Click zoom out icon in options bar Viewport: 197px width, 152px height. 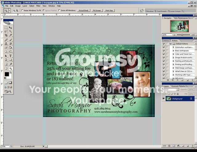[x=17, y=11]
